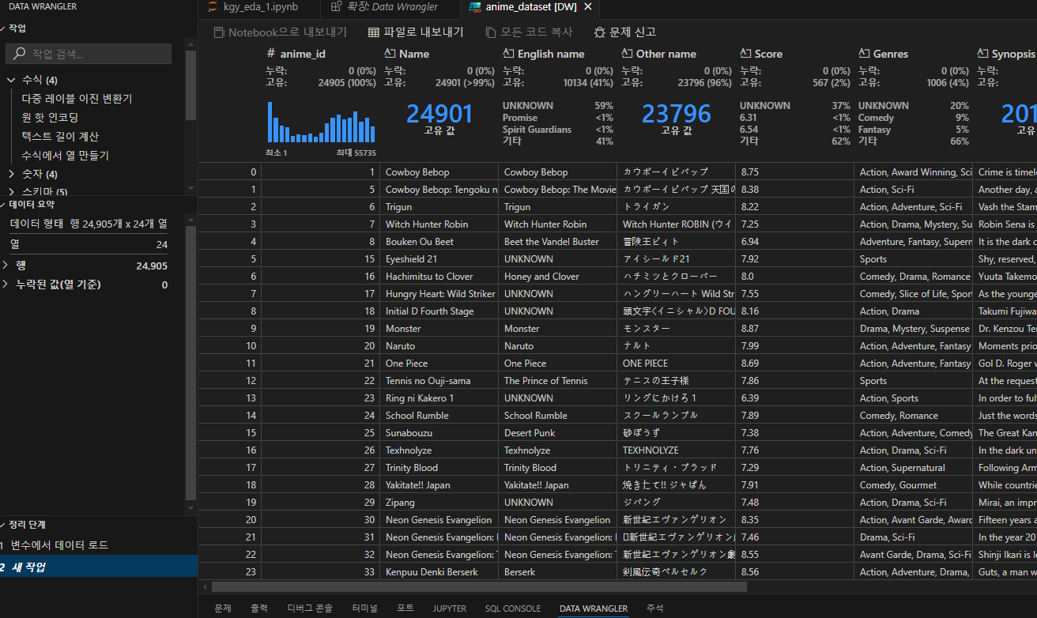Click the horizontal scrollbar under data grid
The width and height of the screenshot is (1037, 618).
(x=479, y=587)
